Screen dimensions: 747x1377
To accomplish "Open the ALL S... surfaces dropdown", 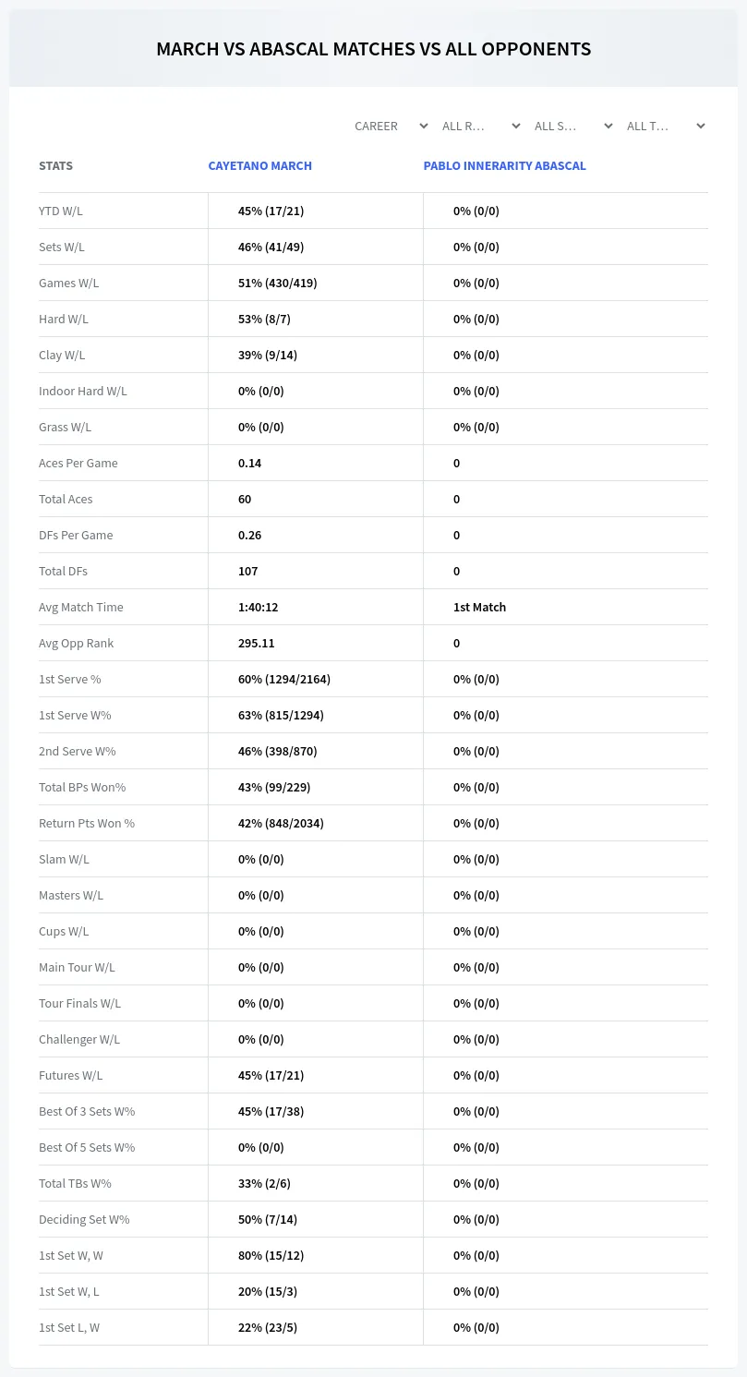I will pos(572,126).
